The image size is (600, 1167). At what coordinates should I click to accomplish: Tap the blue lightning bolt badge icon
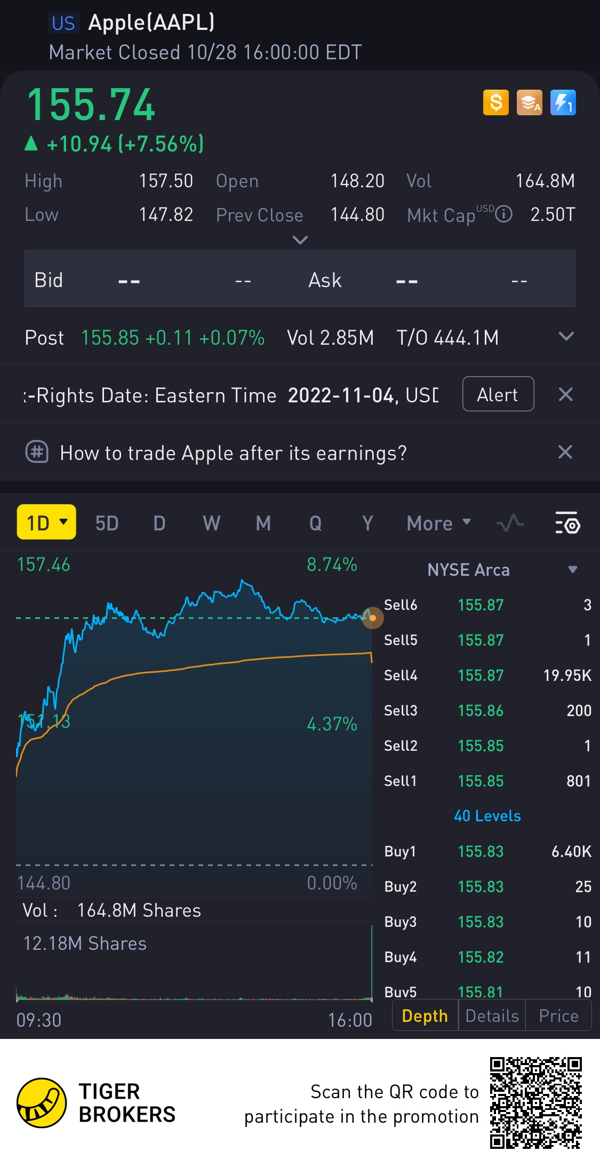click(x=563, y=102)
